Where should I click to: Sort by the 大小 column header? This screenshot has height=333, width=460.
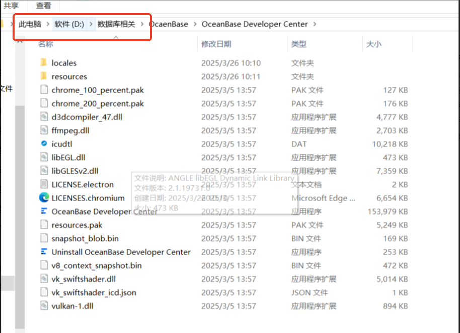[374, 44]
